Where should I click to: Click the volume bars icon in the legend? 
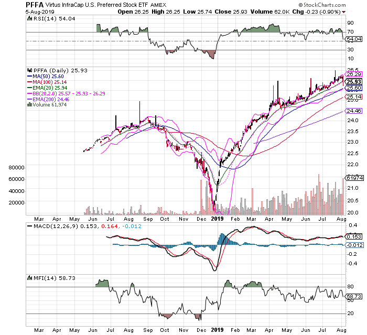point(29,105)
